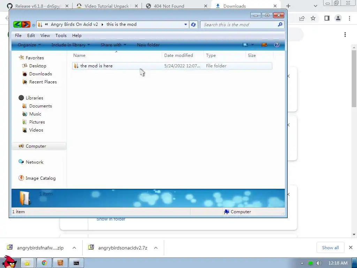Expand options for angrybirdsfnafw zip download
The image size is (357, 268).
[x=74, y=248]
